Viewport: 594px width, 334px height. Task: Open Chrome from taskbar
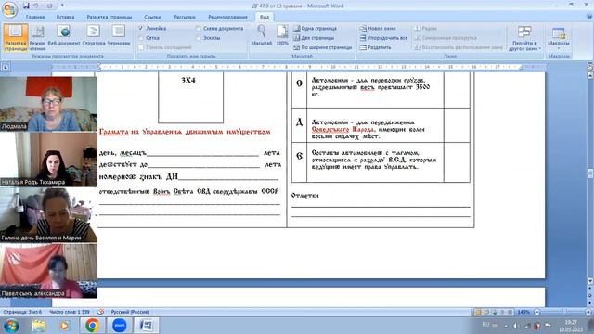tap(92, 326)
